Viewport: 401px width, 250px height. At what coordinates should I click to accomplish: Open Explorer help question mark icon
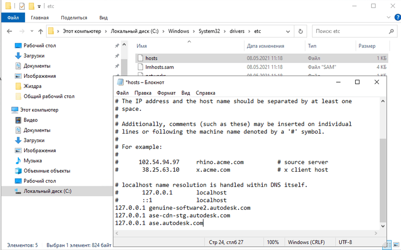click(398, 17)
